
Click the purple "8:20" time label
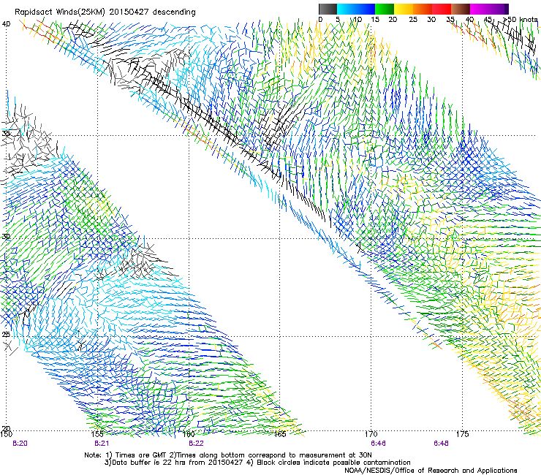(20, 444)
